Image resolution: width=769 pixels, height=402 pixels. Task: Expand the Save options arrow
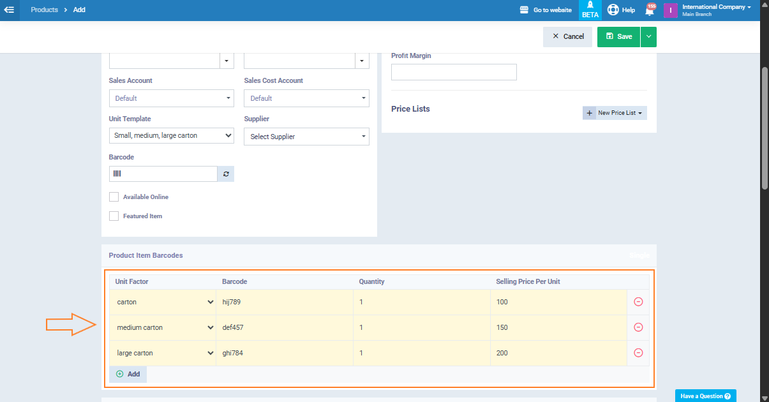[648, 37]
